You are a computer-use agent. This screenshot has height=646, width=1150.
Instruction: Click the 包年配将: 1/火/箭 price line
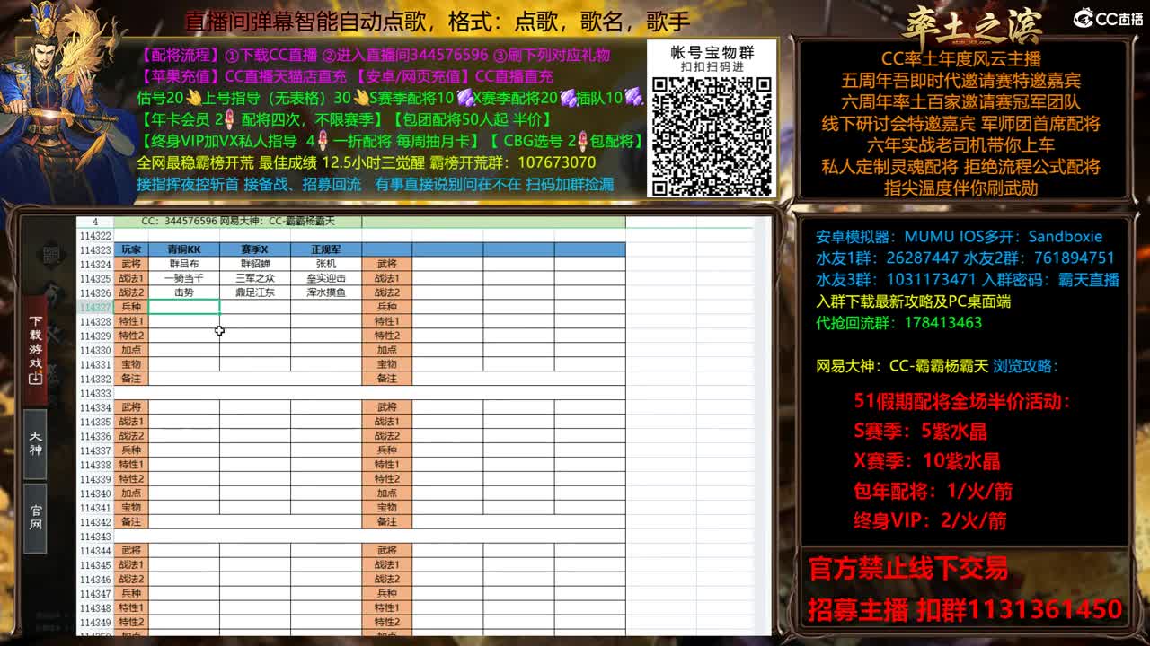click(933, 491)
